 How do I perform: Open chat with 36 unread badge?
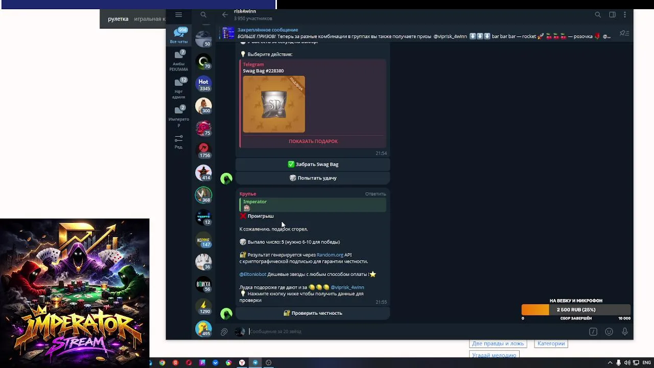click(203, 262)
